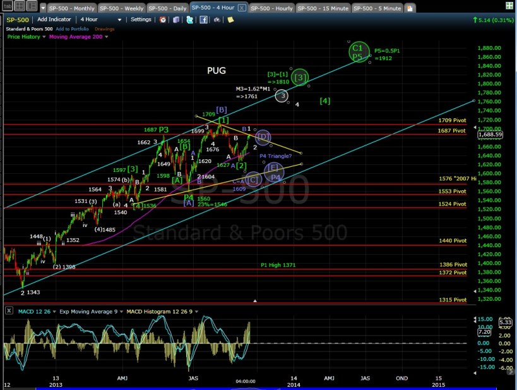The width and height of the screenshot is (517, 390).
Task: Switch to the four-pane grid layout icon
Action: coord(20,6)
